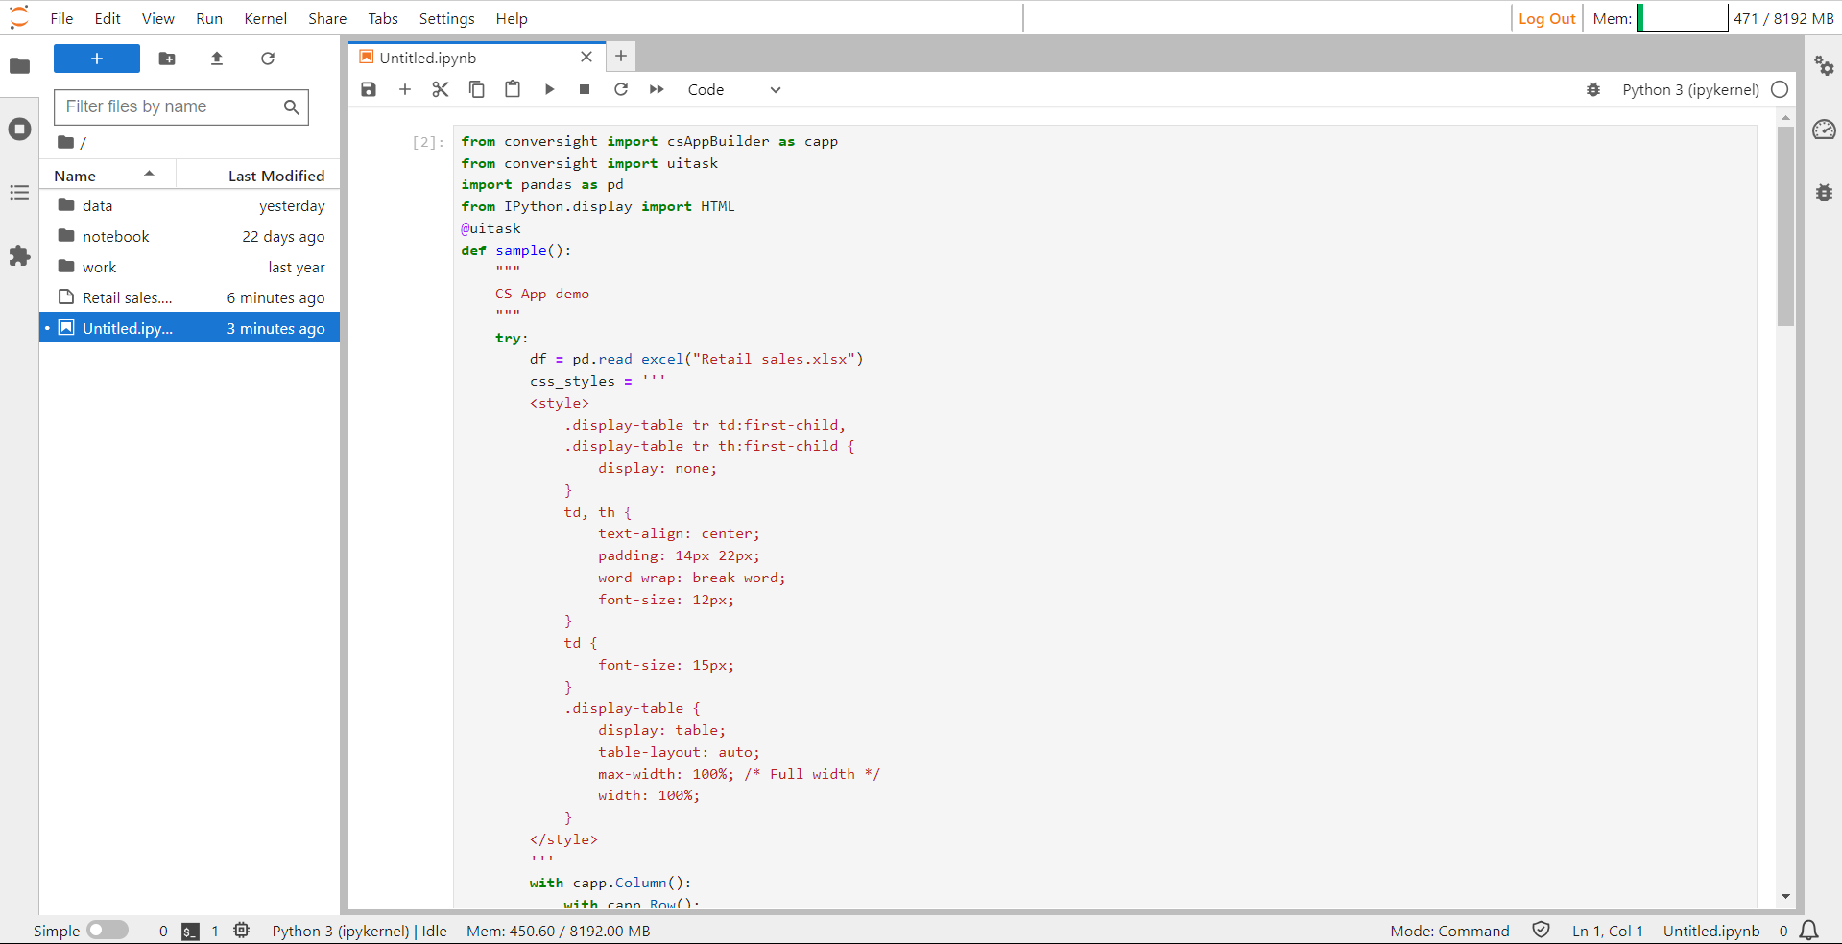Create a new folder in file browser
Screen dimensions: 1842x944
[167, 59]
